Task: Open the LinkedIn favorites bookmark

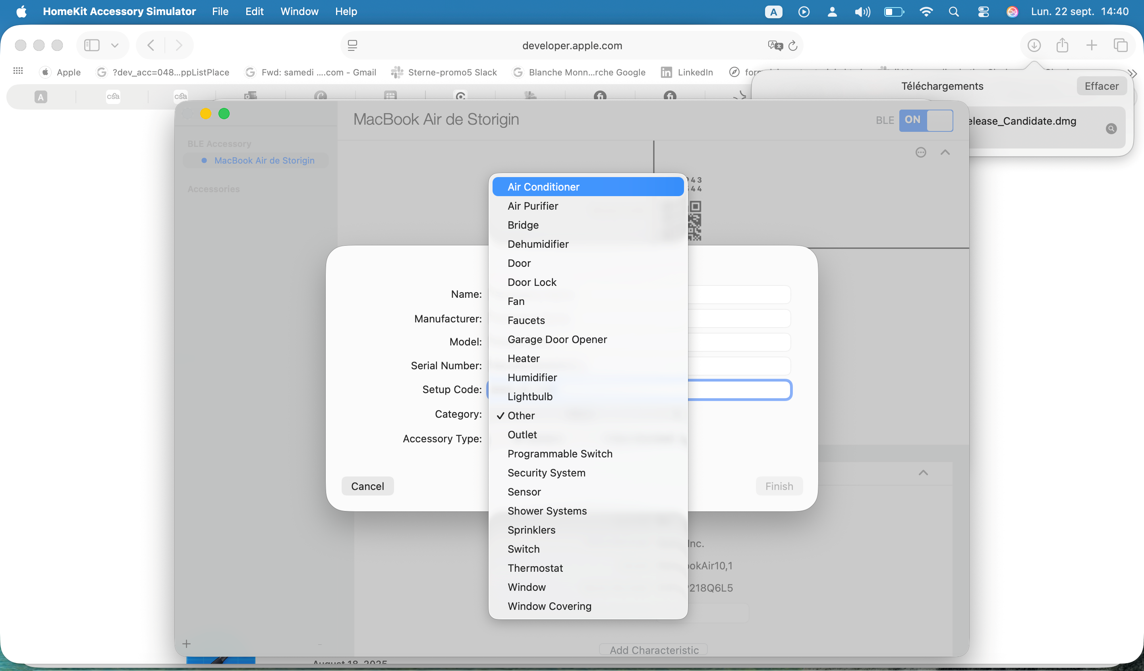Action: (687, 72)
